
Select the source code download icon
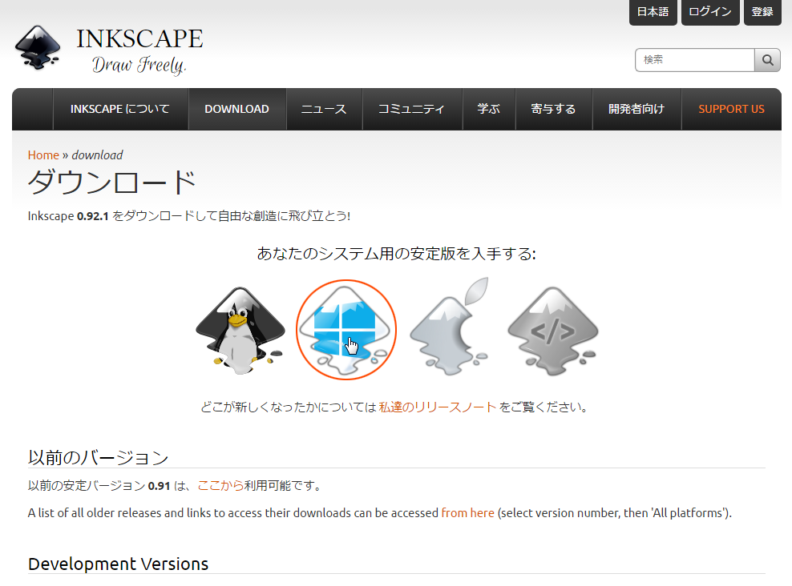click(552, 329)
